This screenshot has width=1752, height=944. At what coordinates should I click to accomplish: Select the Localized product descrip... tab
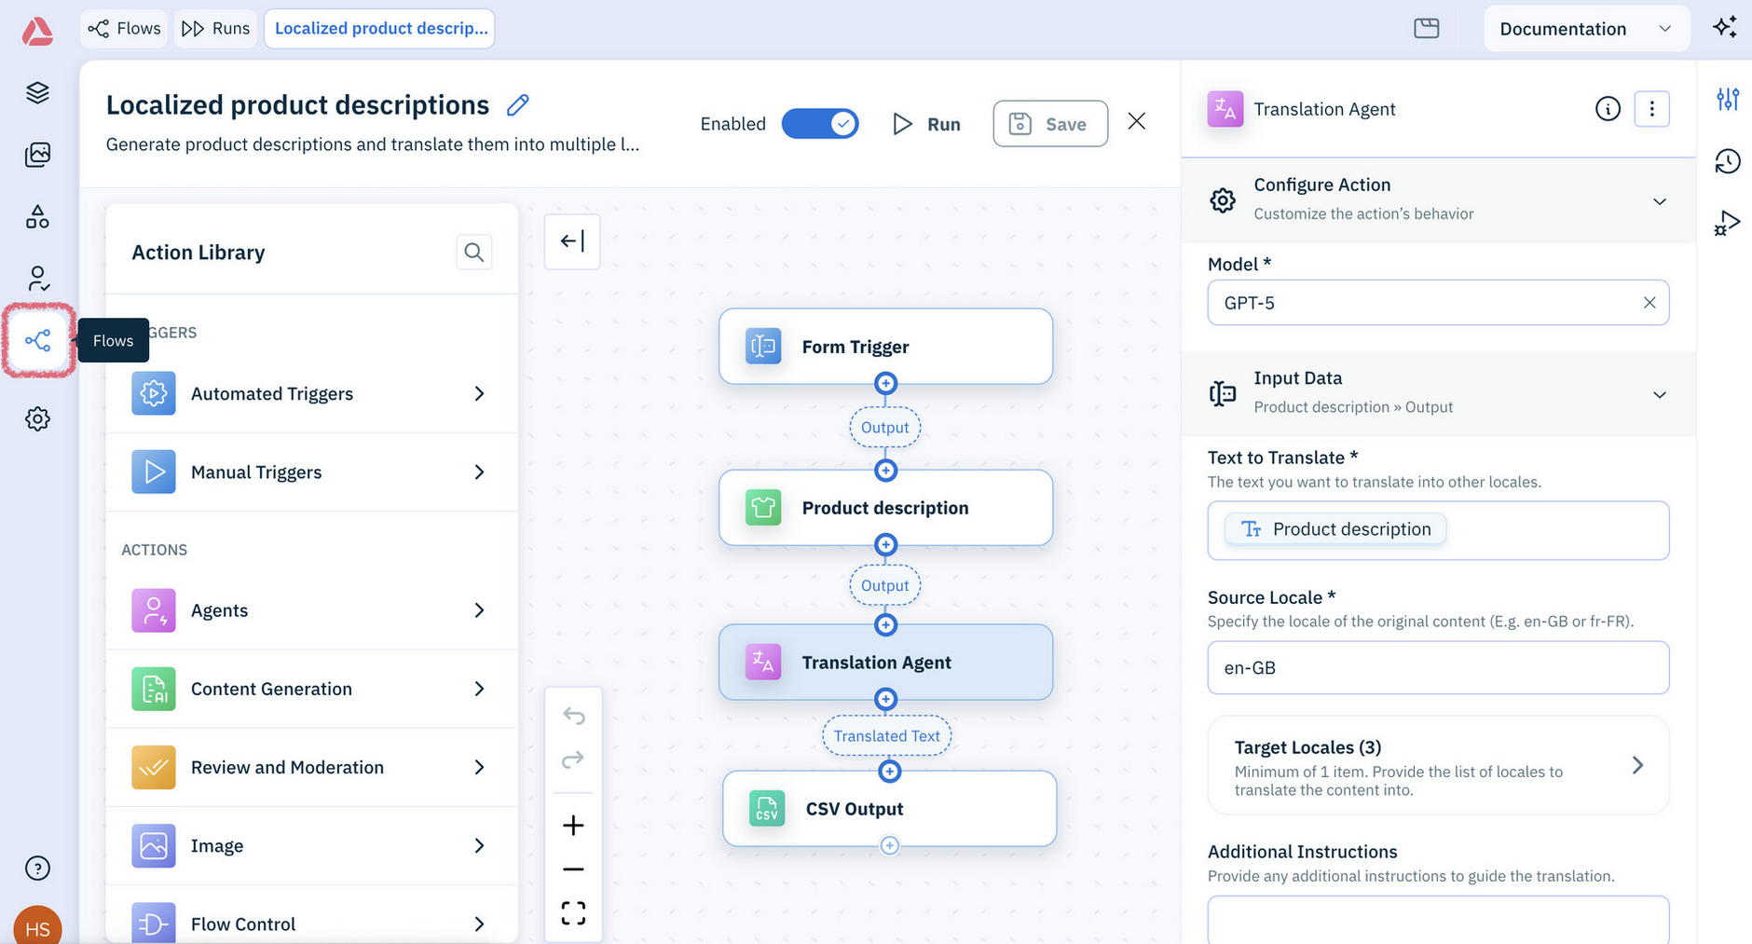point(380,28)
